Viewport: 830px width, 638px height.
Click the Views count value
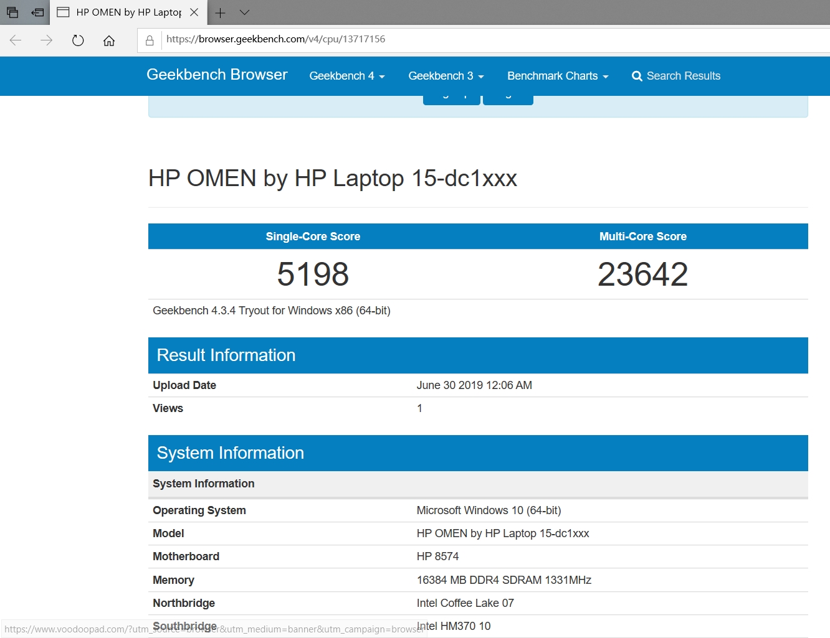419,408
